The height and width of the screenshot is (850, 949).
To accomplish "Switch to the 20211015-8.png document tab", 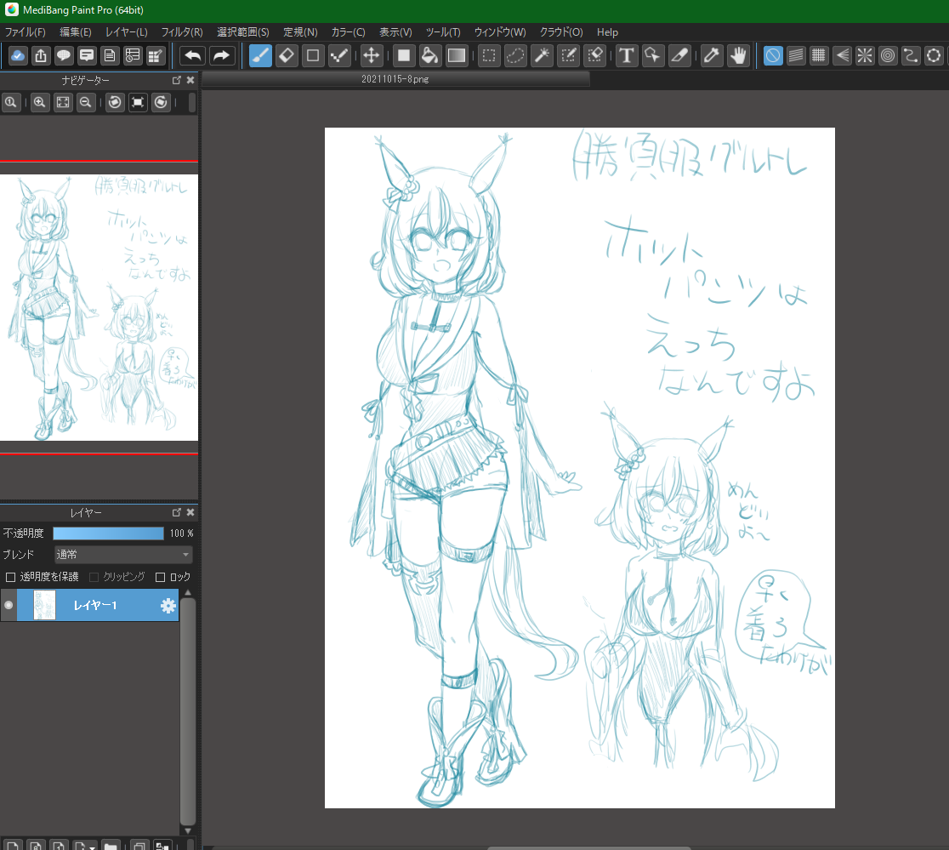I will [x=395, y=79].
